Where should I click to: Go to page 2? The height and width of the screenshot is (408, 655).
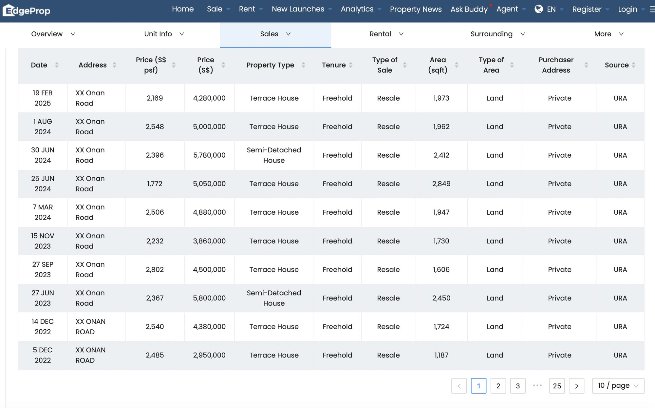[x=498, y=386]
